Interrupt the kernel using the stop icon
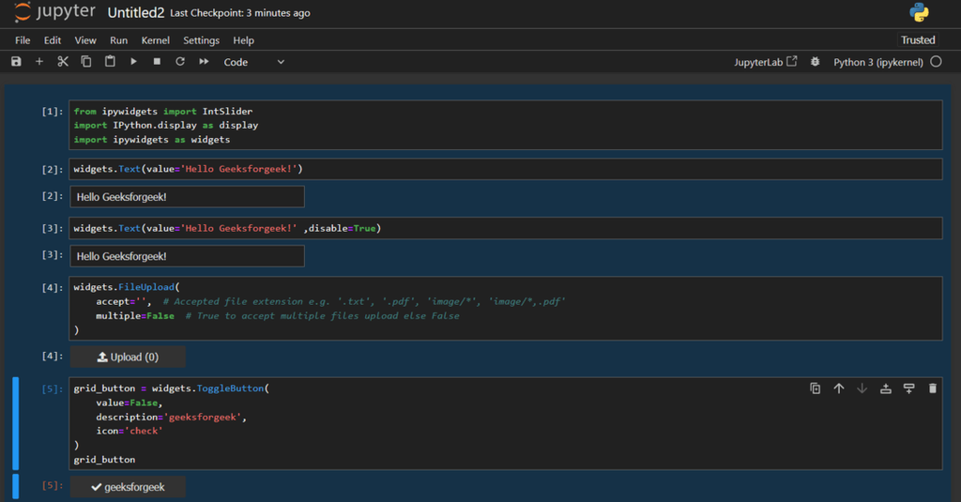The height and width of the screenshot is (502, 961). (x=157, y=62)
